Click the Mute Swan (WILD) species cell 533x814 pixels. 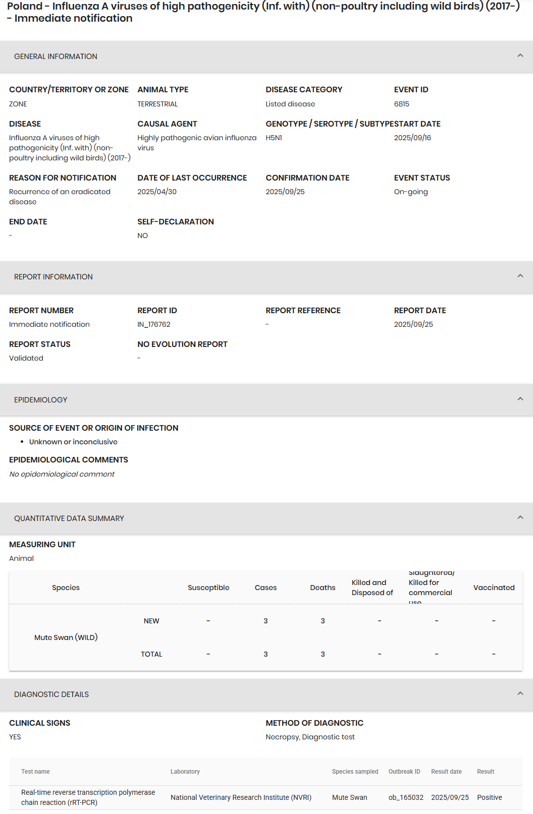(66, 637)
